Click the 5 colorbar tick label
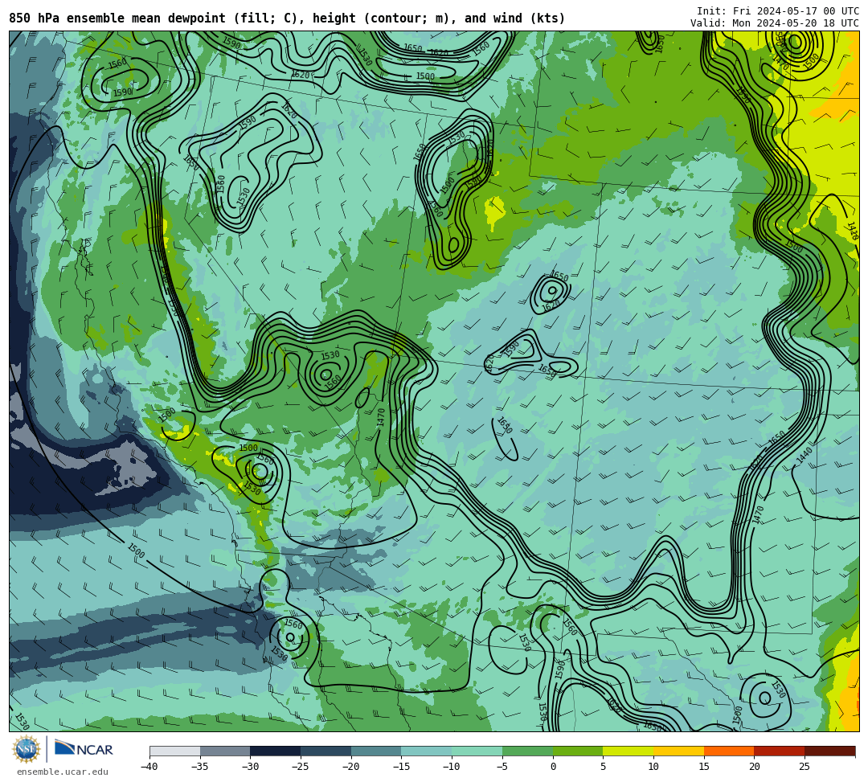The image size is (868, 782). pos(603,767)
